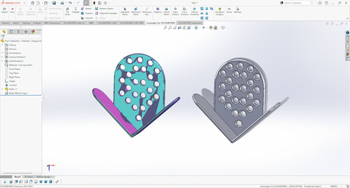Open Deviation Analysis
Screen dimensions: 350x188
220,11
